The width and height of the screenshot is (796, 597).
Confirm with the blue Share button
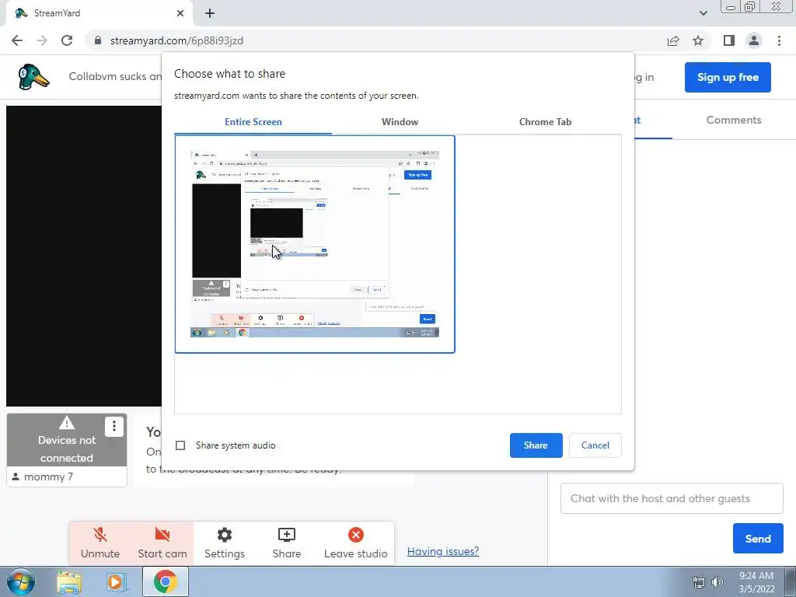pos(536,445)
